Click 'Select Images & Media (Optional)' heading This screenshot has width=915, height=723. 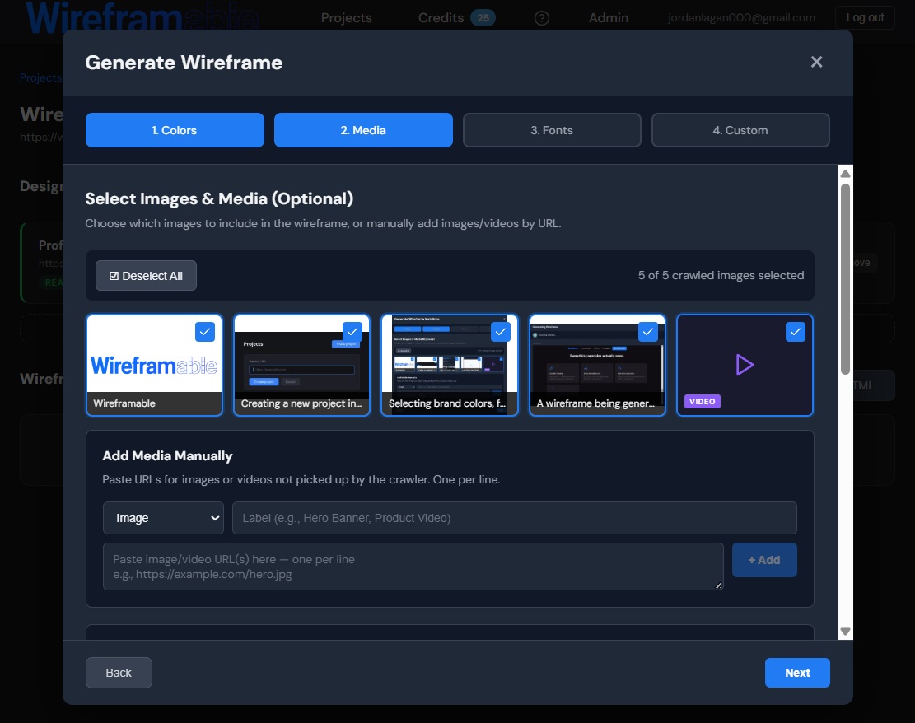(219, 199)
